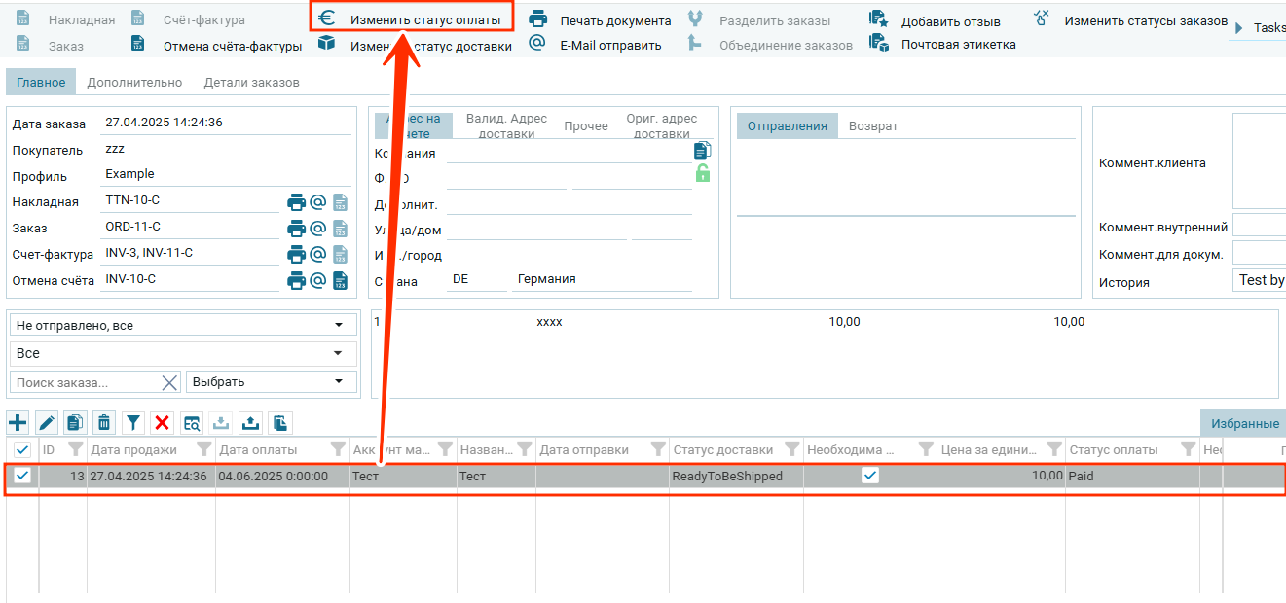Email the Счет-фактура using its @ icon
Screen dimensions: 1286x603
[317, 254]
